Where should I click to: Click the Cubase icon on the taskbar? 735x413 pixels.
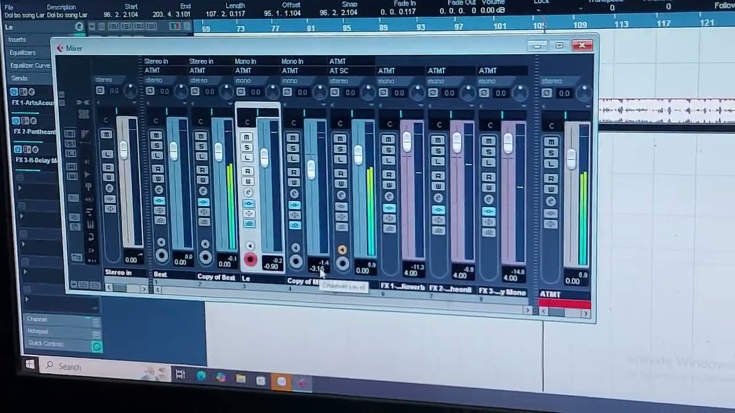pyautogui.click(x=303, y=383)
